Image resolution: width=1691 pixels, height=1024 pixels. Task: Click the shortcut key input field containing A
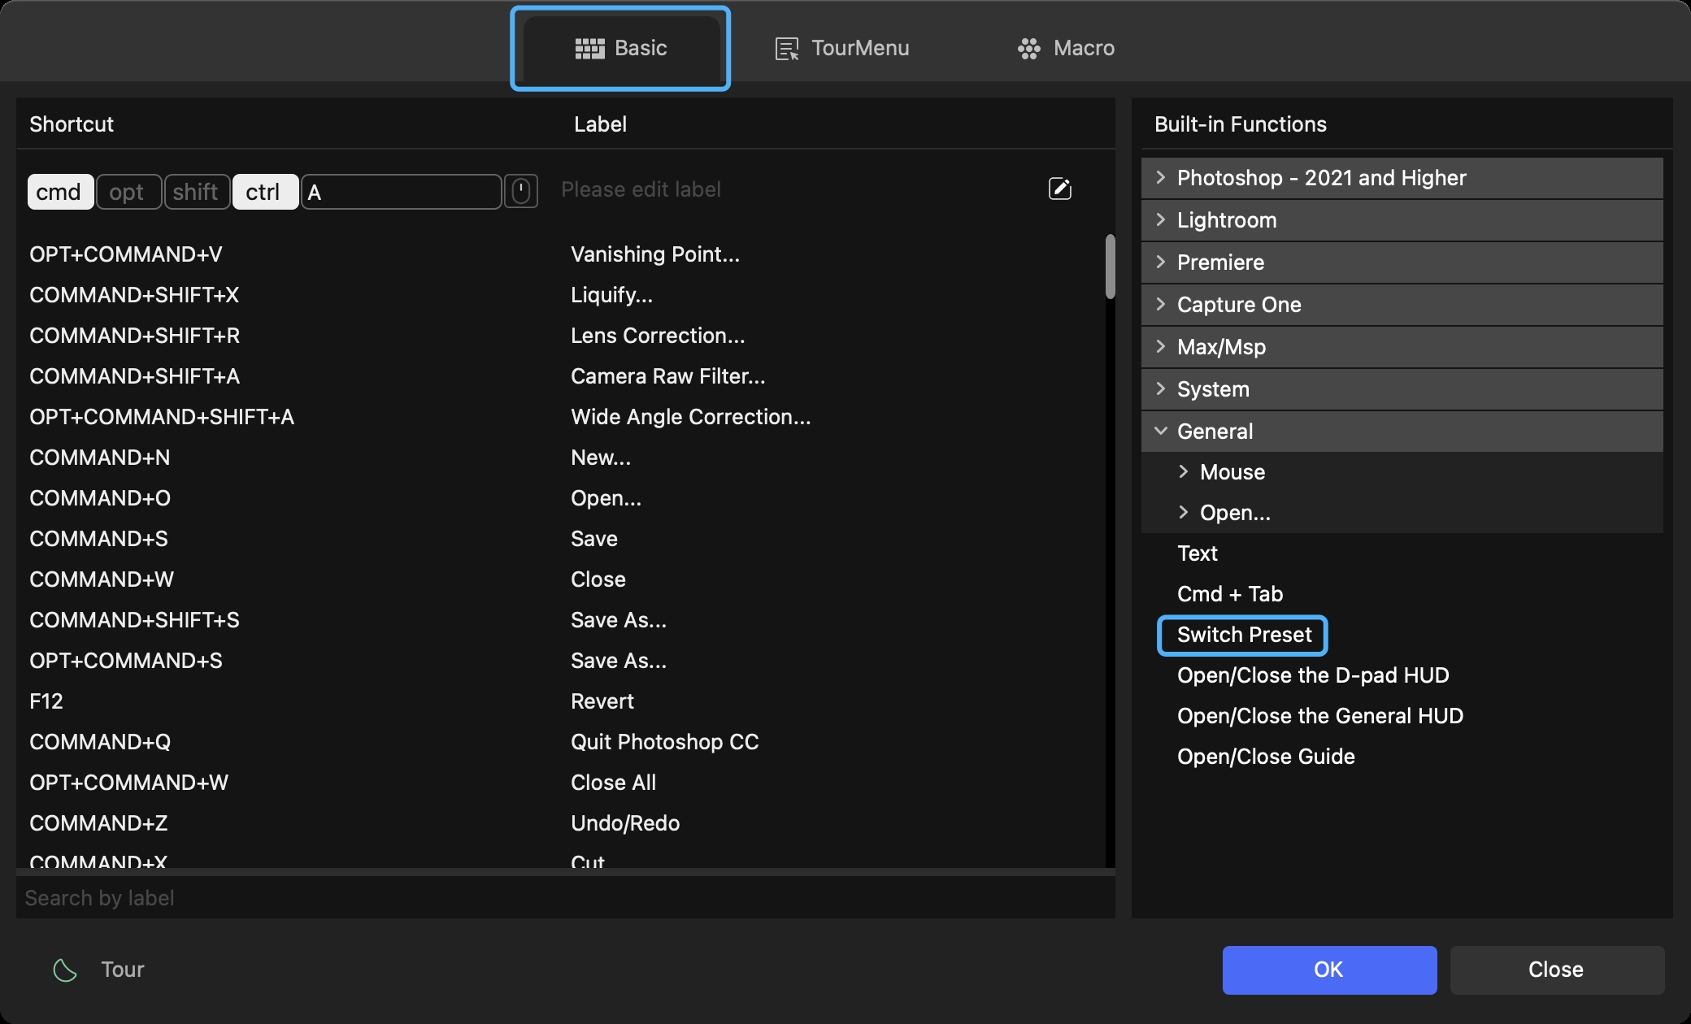tap(402, 192)
